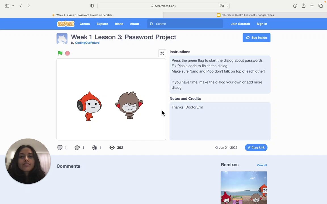This screenshot has width=327, height=204.
Task: Open CodingOurFuture profile avatar
Action: pyautogui.click(x=62, y=39)
